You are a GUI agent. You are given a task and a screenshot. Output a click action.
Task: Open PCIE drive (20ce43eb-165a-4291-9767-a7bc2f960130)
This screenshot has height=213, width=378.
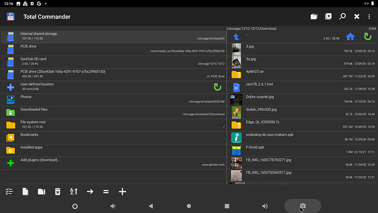click(x=113, y=74)
